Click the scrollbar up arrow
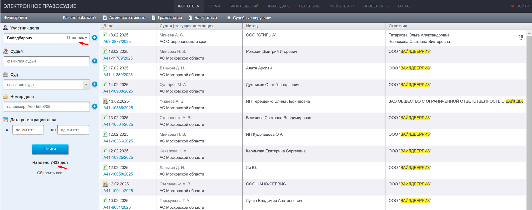Viewport: 532px width, 210px height. click(529, 33)
